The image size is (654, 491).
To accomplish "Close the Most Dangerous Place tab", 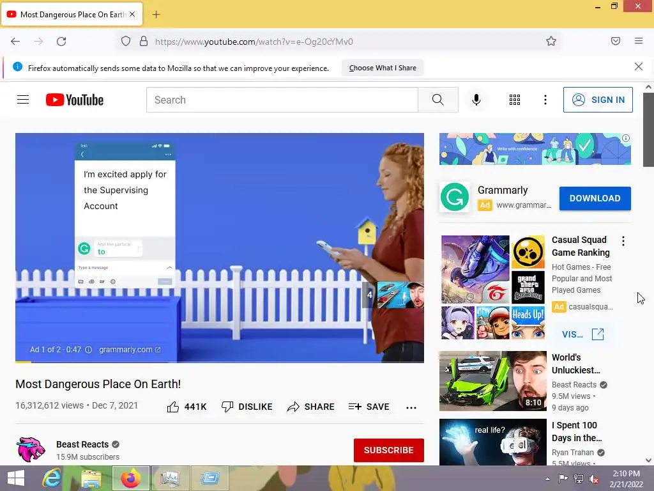I will [132, 14].
